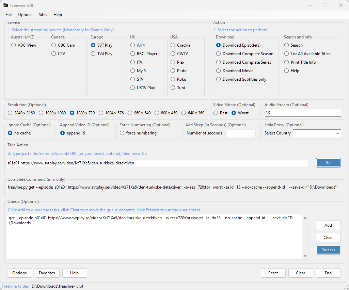The image size is (349, 290).
Task: Open the Options menu in menu bar
Action: tap(25, 15)
